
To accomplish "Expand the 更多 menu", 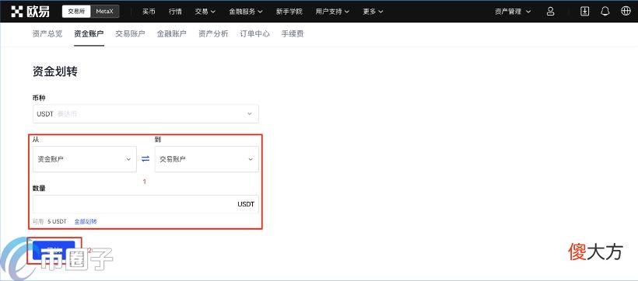I will (x=373, y=12).
